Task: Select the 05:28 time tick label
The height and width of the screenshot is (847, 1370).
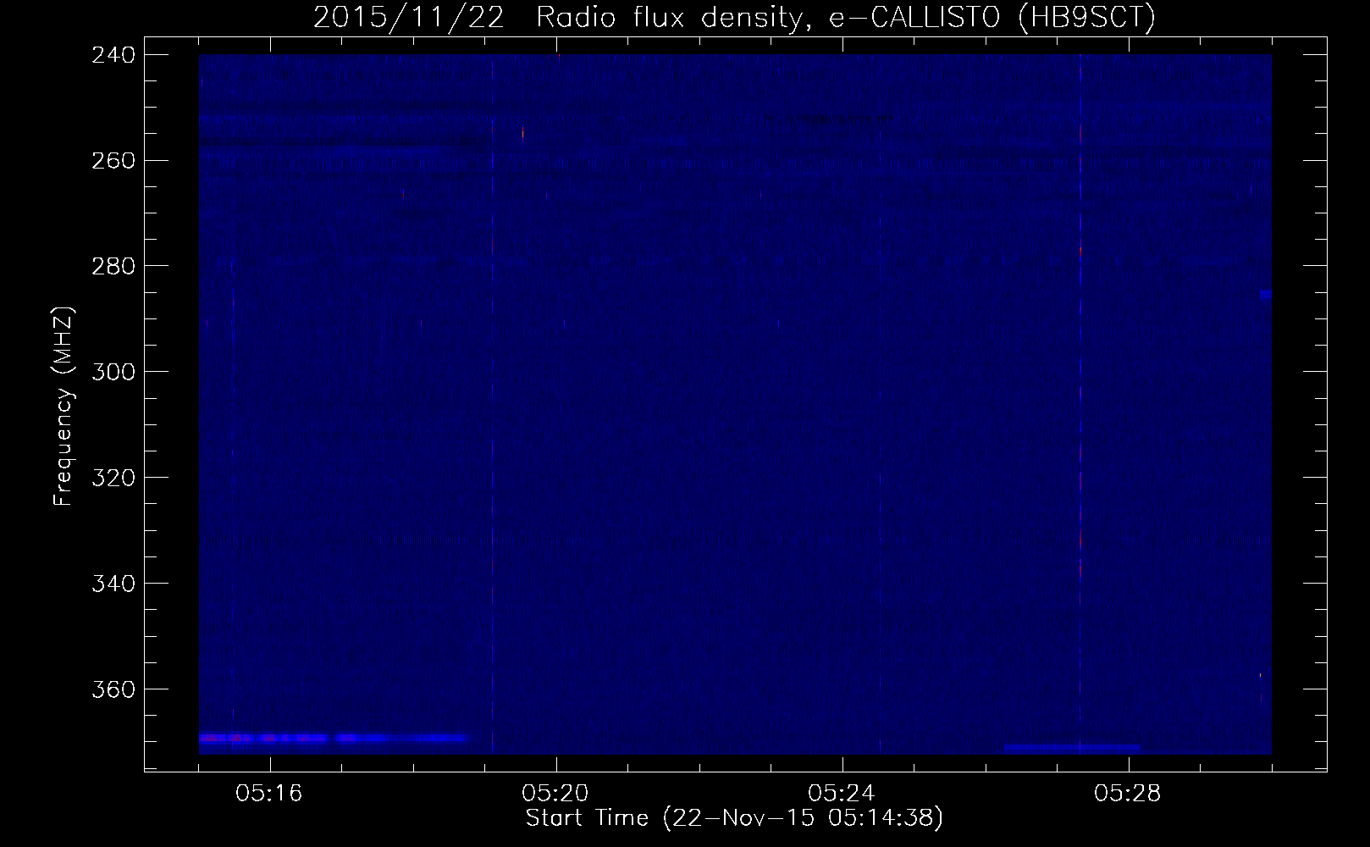Action: point(1128,793)
